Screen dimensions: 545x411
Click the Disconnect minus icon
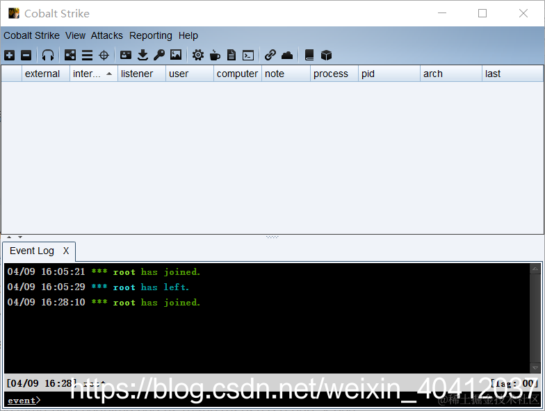(26, 56)
